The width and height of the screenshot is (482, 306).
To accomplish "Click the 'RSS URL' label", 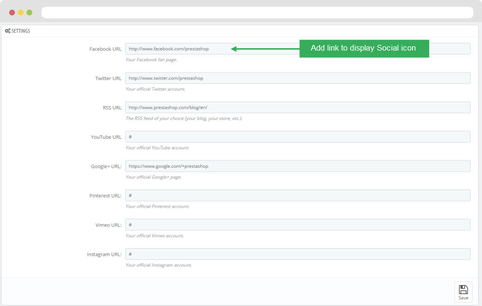I will 112,108.
